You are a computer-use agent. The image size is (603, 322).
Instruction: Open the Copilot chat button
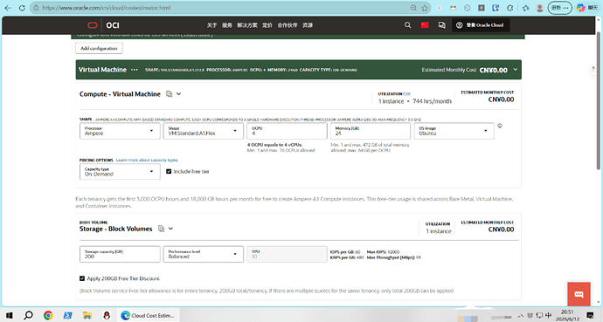point(587,8)
